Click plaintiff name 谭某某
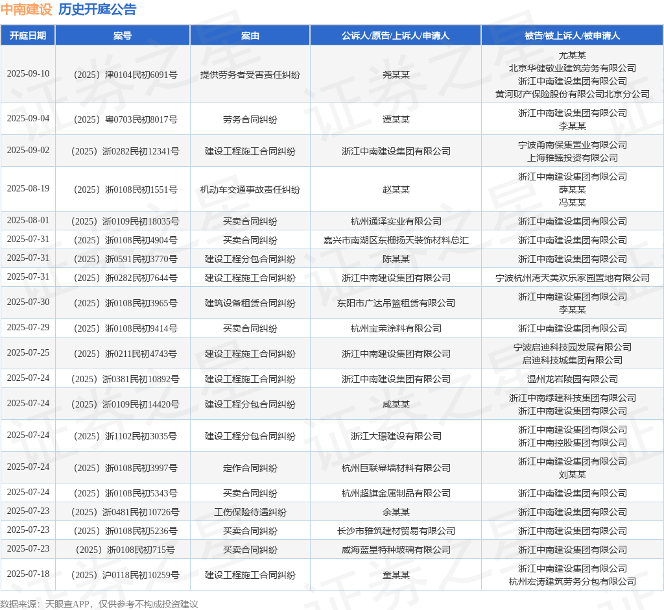Image resolution: width=664 pixels, height=610 pixels. point(396,119)
